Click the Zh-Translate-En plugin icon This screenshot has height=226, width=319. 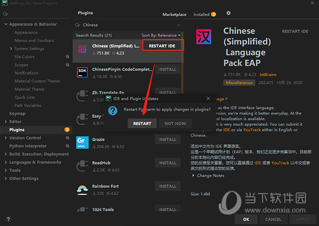(82, 96)
